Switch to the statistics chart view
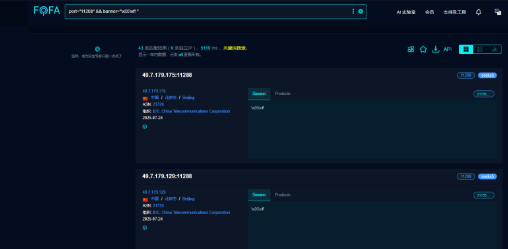 tap(494, 49)
